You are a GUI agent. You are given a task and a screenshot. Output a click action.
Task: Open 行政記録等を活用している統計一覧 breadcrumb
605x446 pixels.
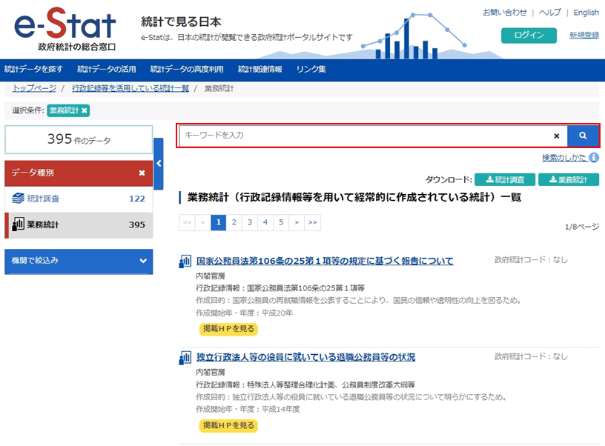pyautogui.click(x=130, y=88)
